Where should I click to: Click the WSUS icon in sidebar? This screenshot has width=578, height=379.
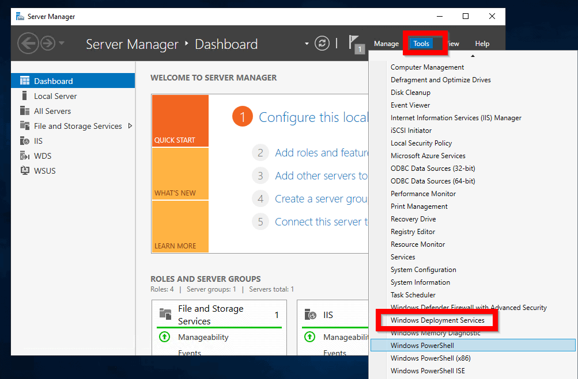click(25, 171)
